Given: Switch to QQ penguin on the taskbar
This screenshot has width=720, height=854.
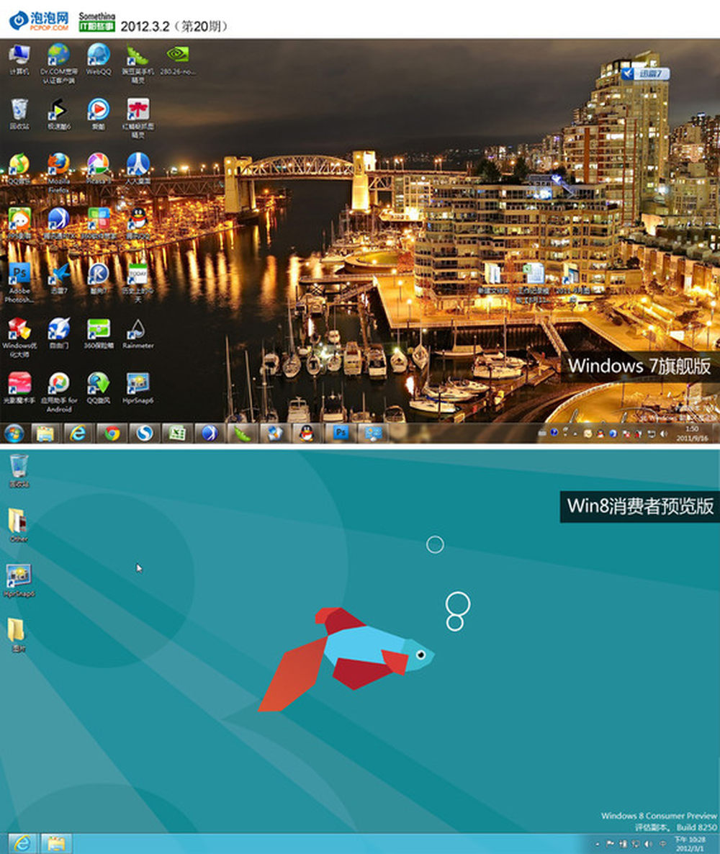Looking at the screenshot, I should pos(307,433).
